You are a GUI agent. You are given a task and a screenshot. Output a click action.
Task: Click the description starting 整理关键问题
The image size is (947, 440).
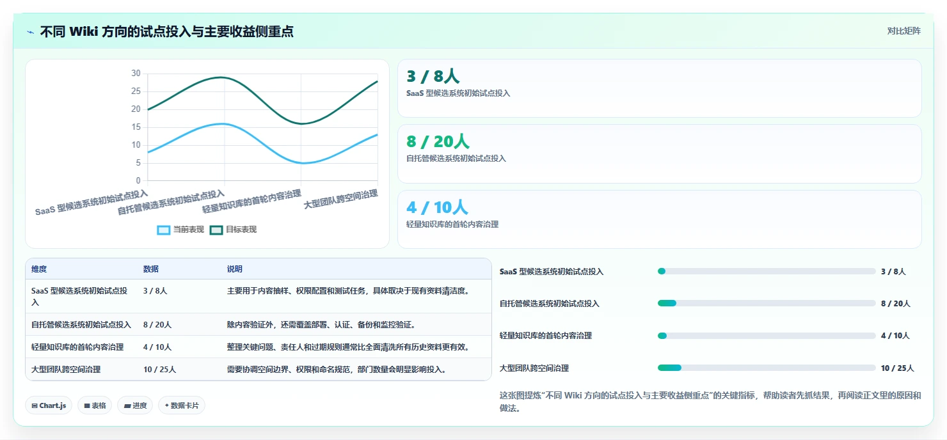click(349, 347)
